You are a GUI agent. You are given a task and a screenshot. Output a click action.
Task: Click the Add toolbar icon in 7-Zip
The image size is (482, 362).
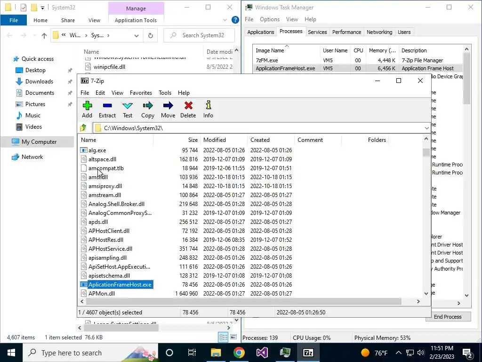coord(87,106)
